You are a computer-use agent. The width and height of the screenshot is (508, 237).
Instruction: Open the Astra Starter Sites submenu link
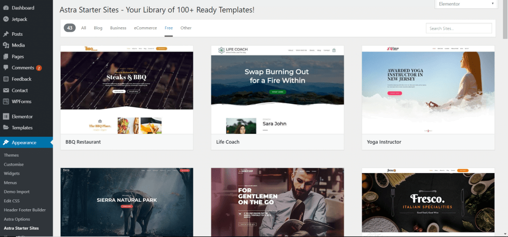(21, 228)
